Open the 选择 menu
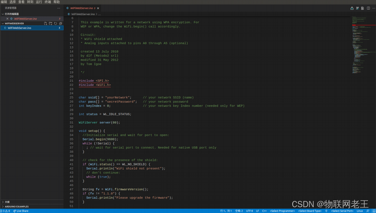 (13, 2)
